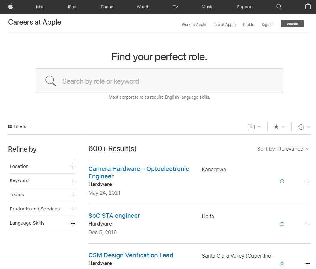Expand the Teams filter section
The width and height of the screenshot is (316, 269).
point(73,195)
